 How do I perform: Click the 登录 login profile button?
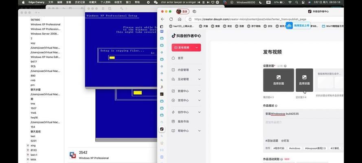pyautogui.click(x=182, y=11)
